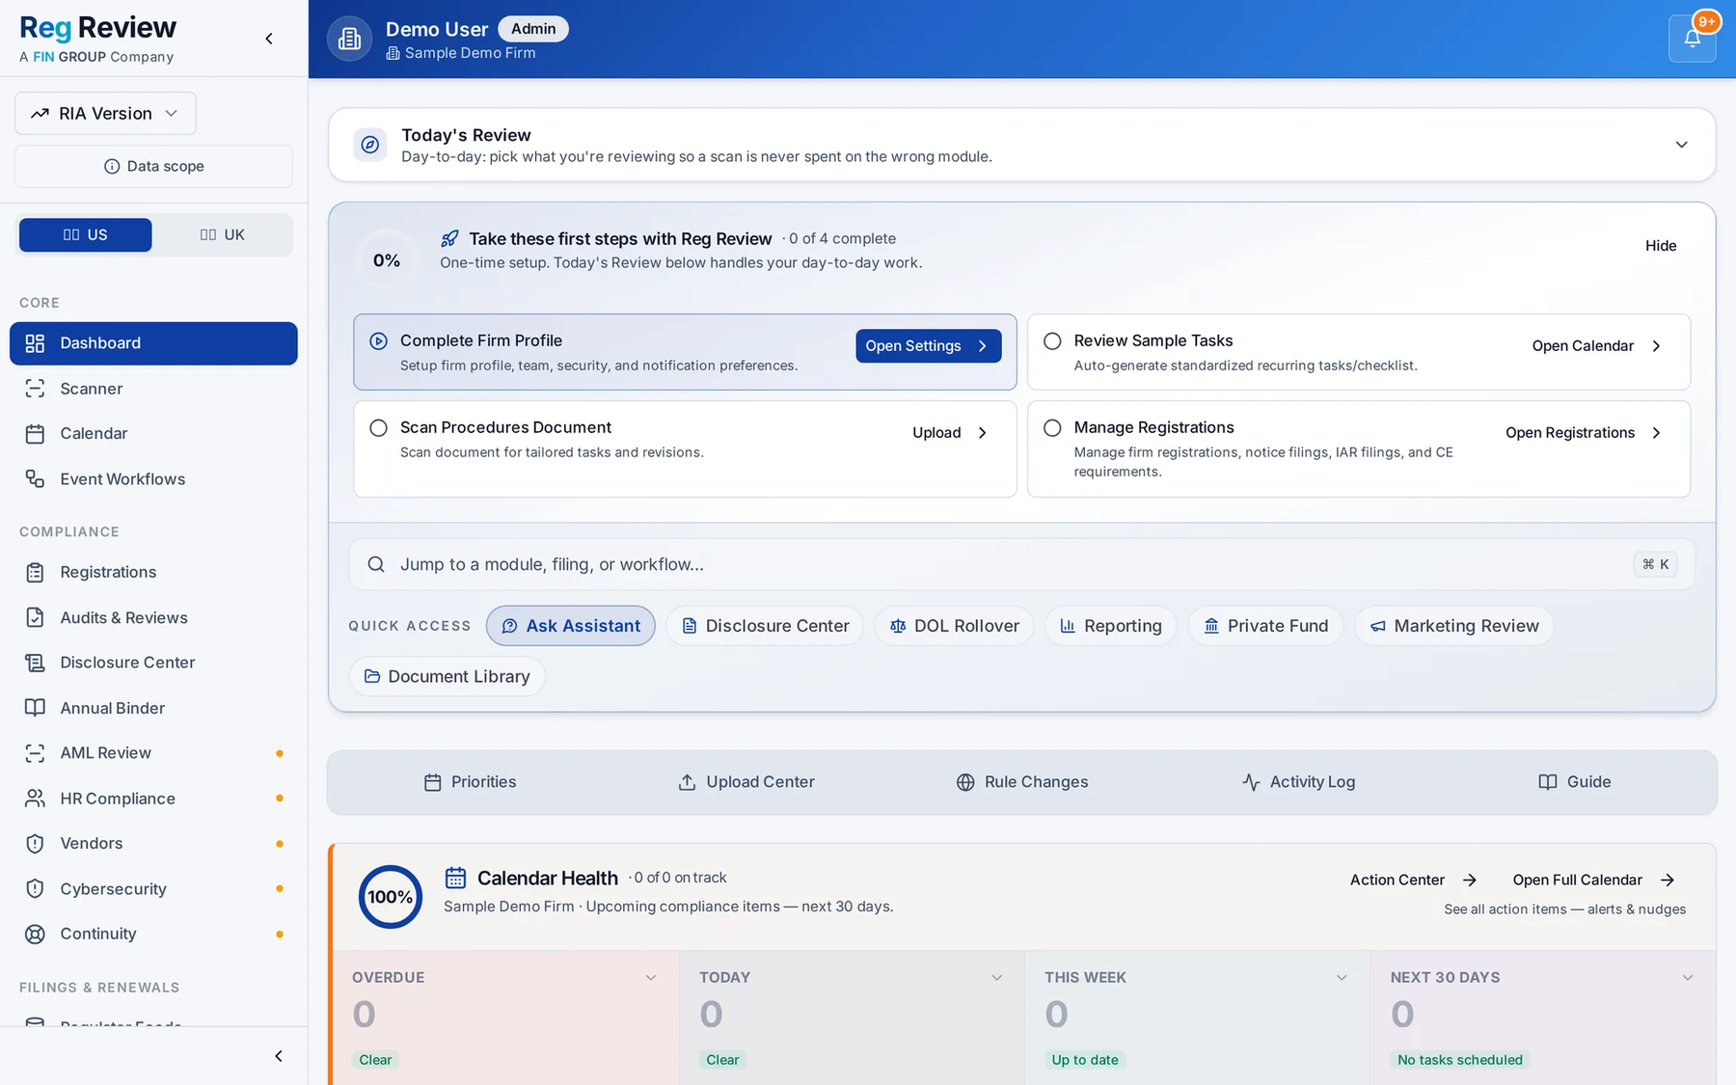The image size is (1736, 1085).
Task: Click the Registrations clipboard icon
Action: pyautogui.click(x=35, y=573)
